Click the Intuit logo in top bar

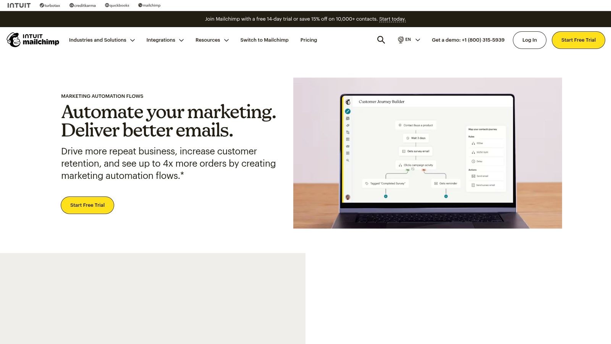click(x=19, y=5)
